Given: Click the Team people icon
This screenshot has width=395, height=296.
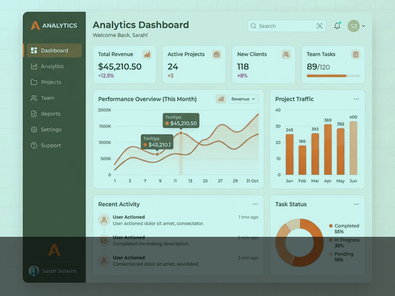Looking at the screenshot, I should pos(34,98).
